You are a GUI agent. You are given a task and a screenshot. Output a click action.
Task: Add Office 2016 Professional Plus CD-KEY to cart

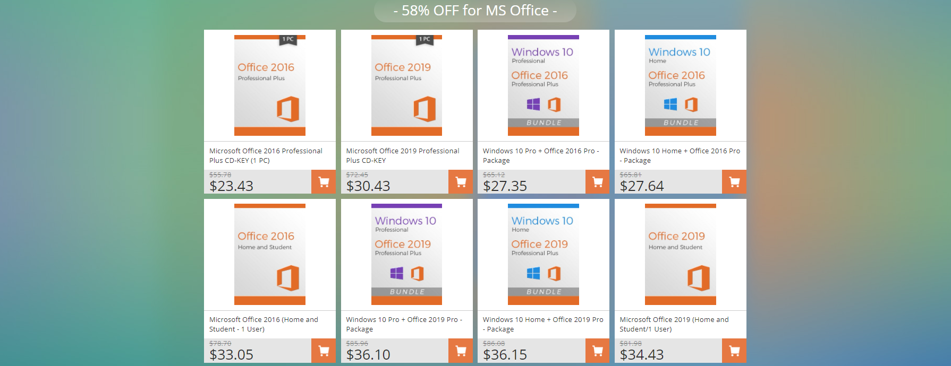[323, 182]
